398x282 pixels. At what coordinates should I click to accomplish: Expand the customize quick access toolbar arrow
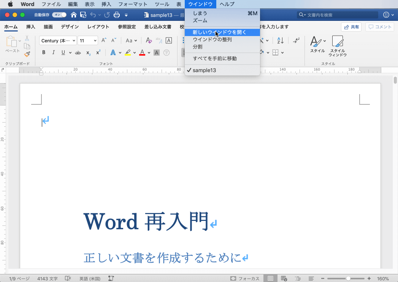(126, 15)
